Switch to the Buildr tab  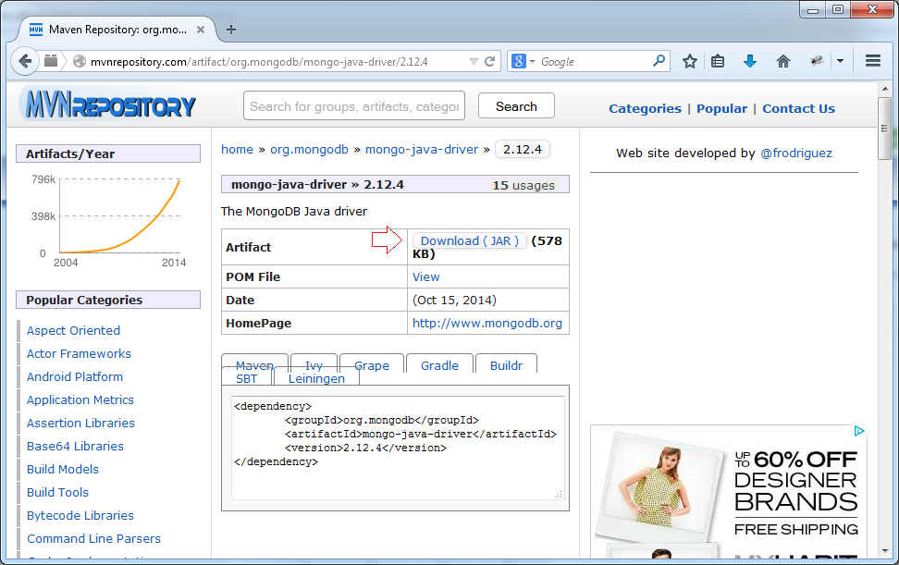click(x=506, y=363)
